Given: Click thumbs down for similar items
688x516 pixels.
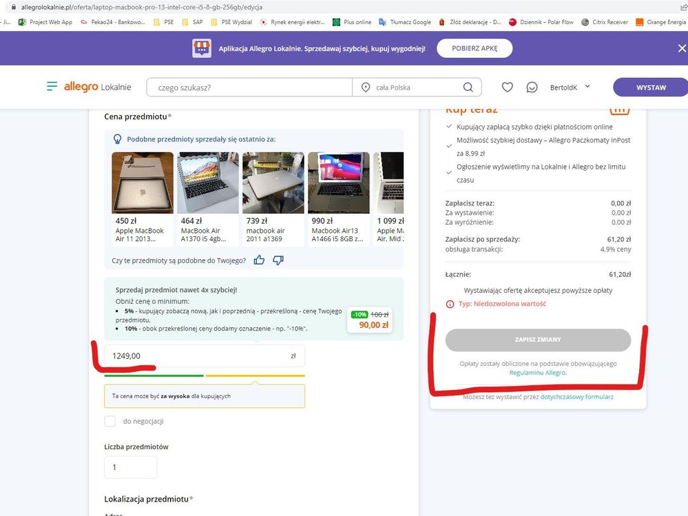Looking at the screenshot, I should pyautogui.click(x=278, y=260).
